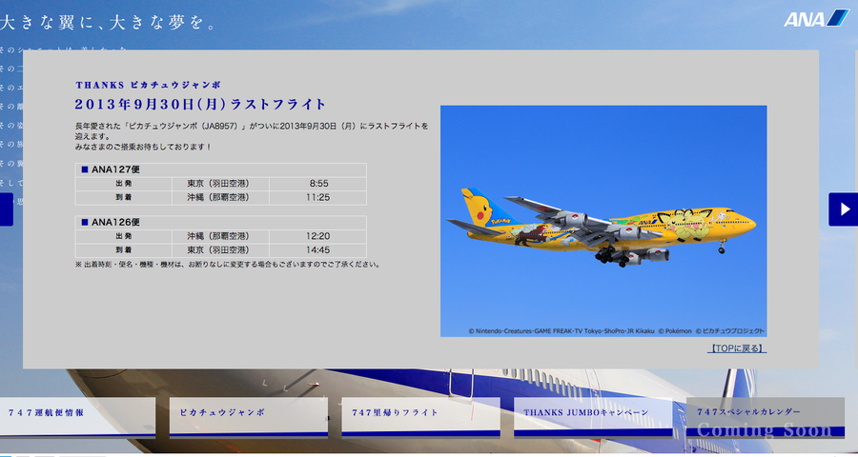Select 東京（羽田空港） in ANA126便 arrival row

(x=220, y=249)
